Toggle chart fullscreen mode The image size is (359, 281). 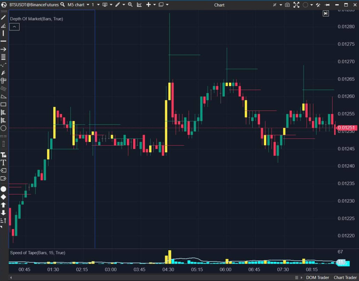[x=296, y=5]
